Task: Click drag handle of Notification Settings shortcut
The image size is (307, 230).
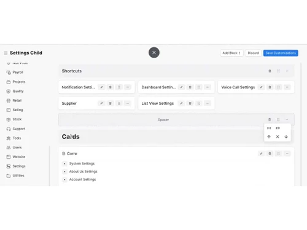Action: pos(119,87)
